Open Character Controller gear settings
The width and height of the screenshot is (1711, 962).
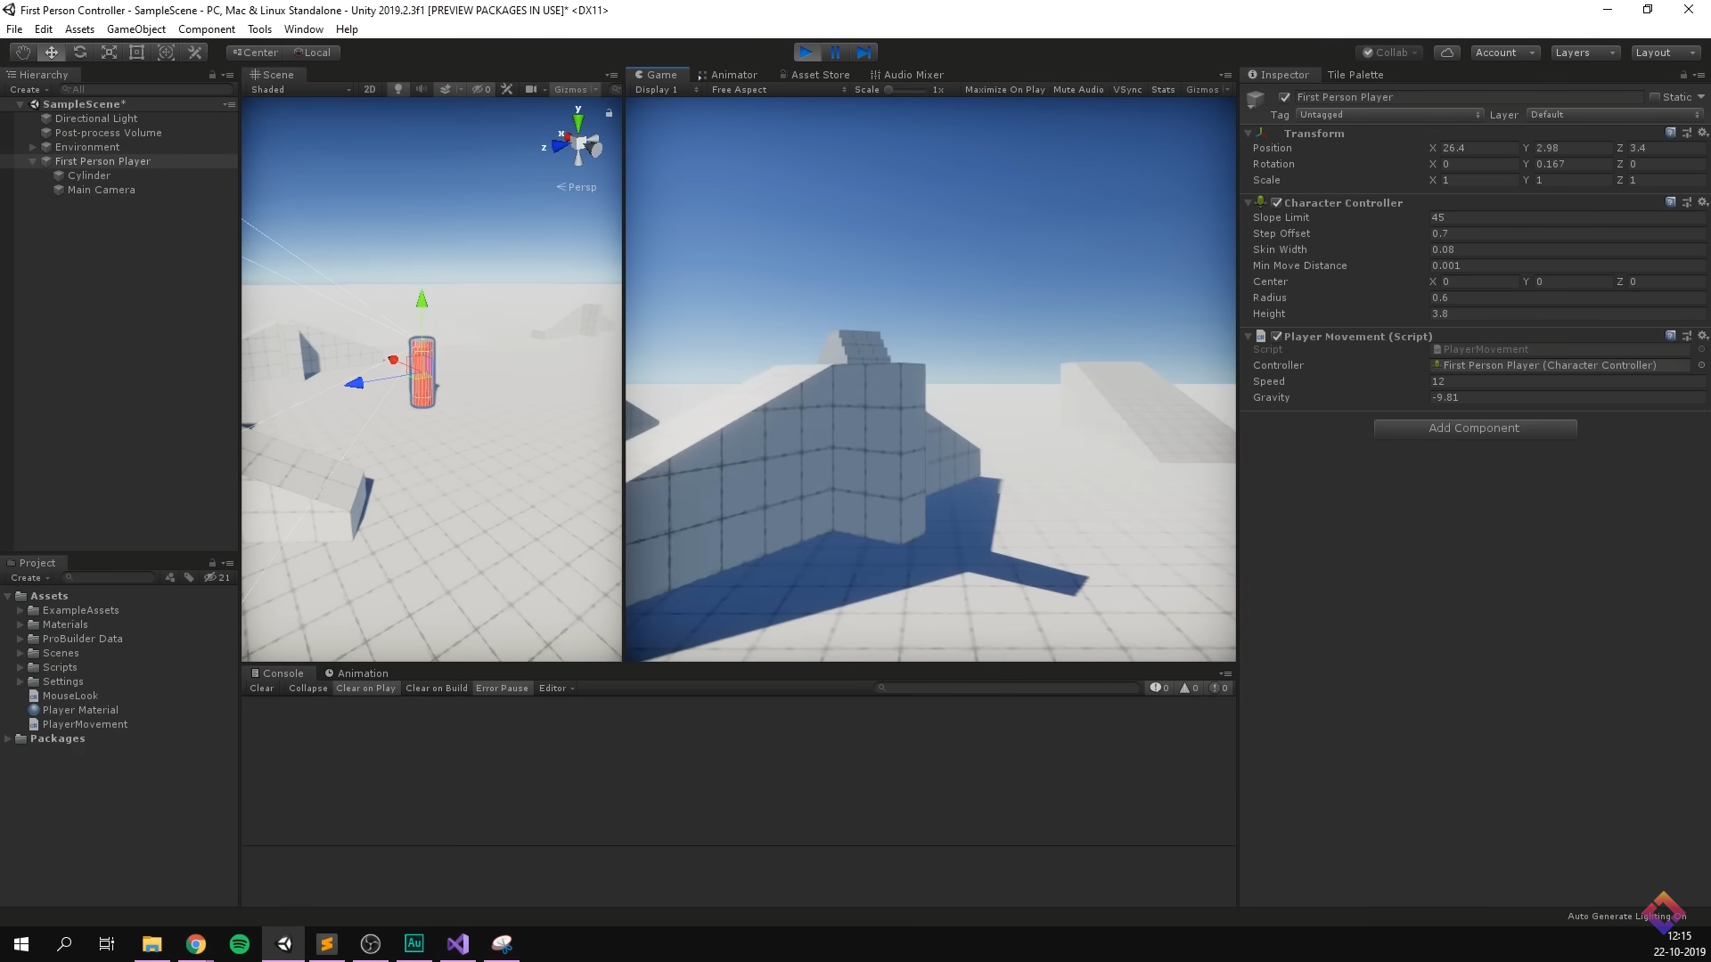1702,202
